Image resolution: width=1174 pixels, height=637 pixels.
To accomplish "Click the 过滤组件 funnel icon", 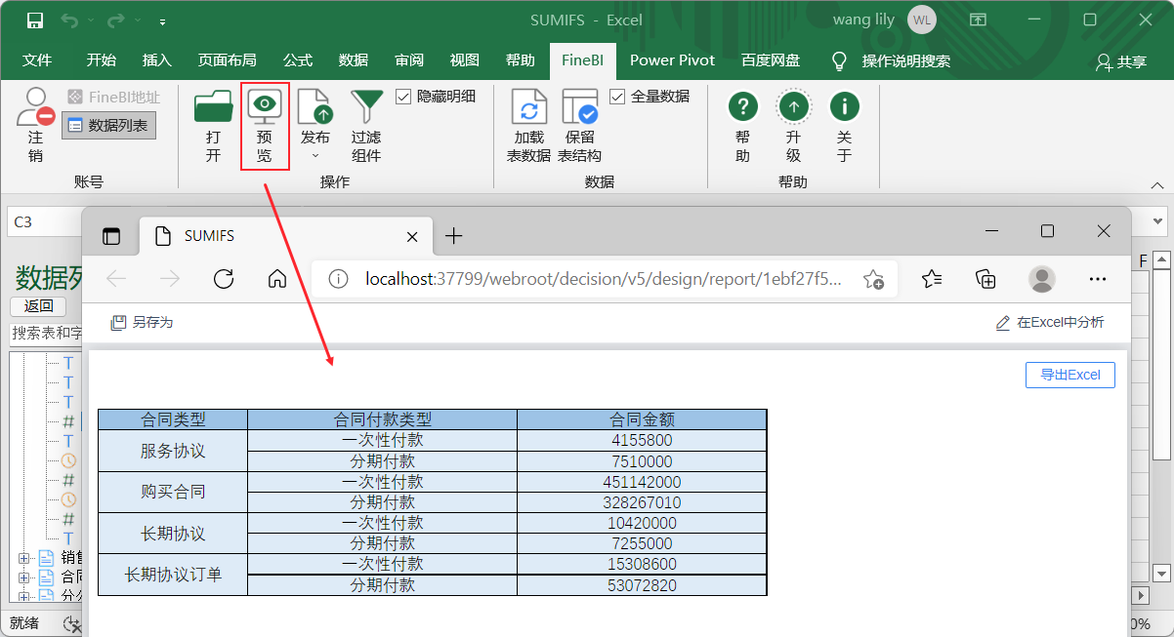I will pos(366,105).
